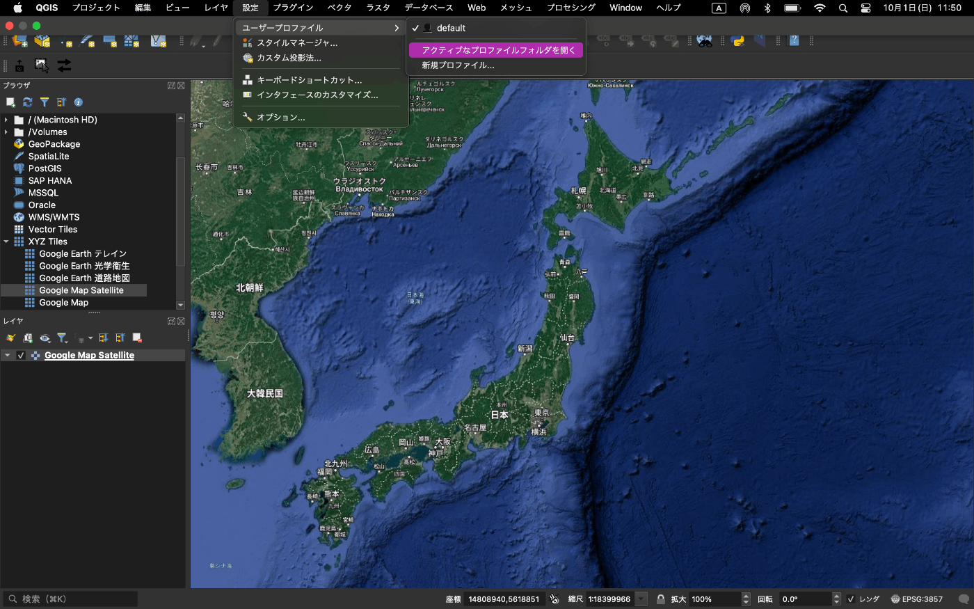The image size is (974, 609).
Task: Click the help question mark toolbar icon
Action: [x=794, y=40]
